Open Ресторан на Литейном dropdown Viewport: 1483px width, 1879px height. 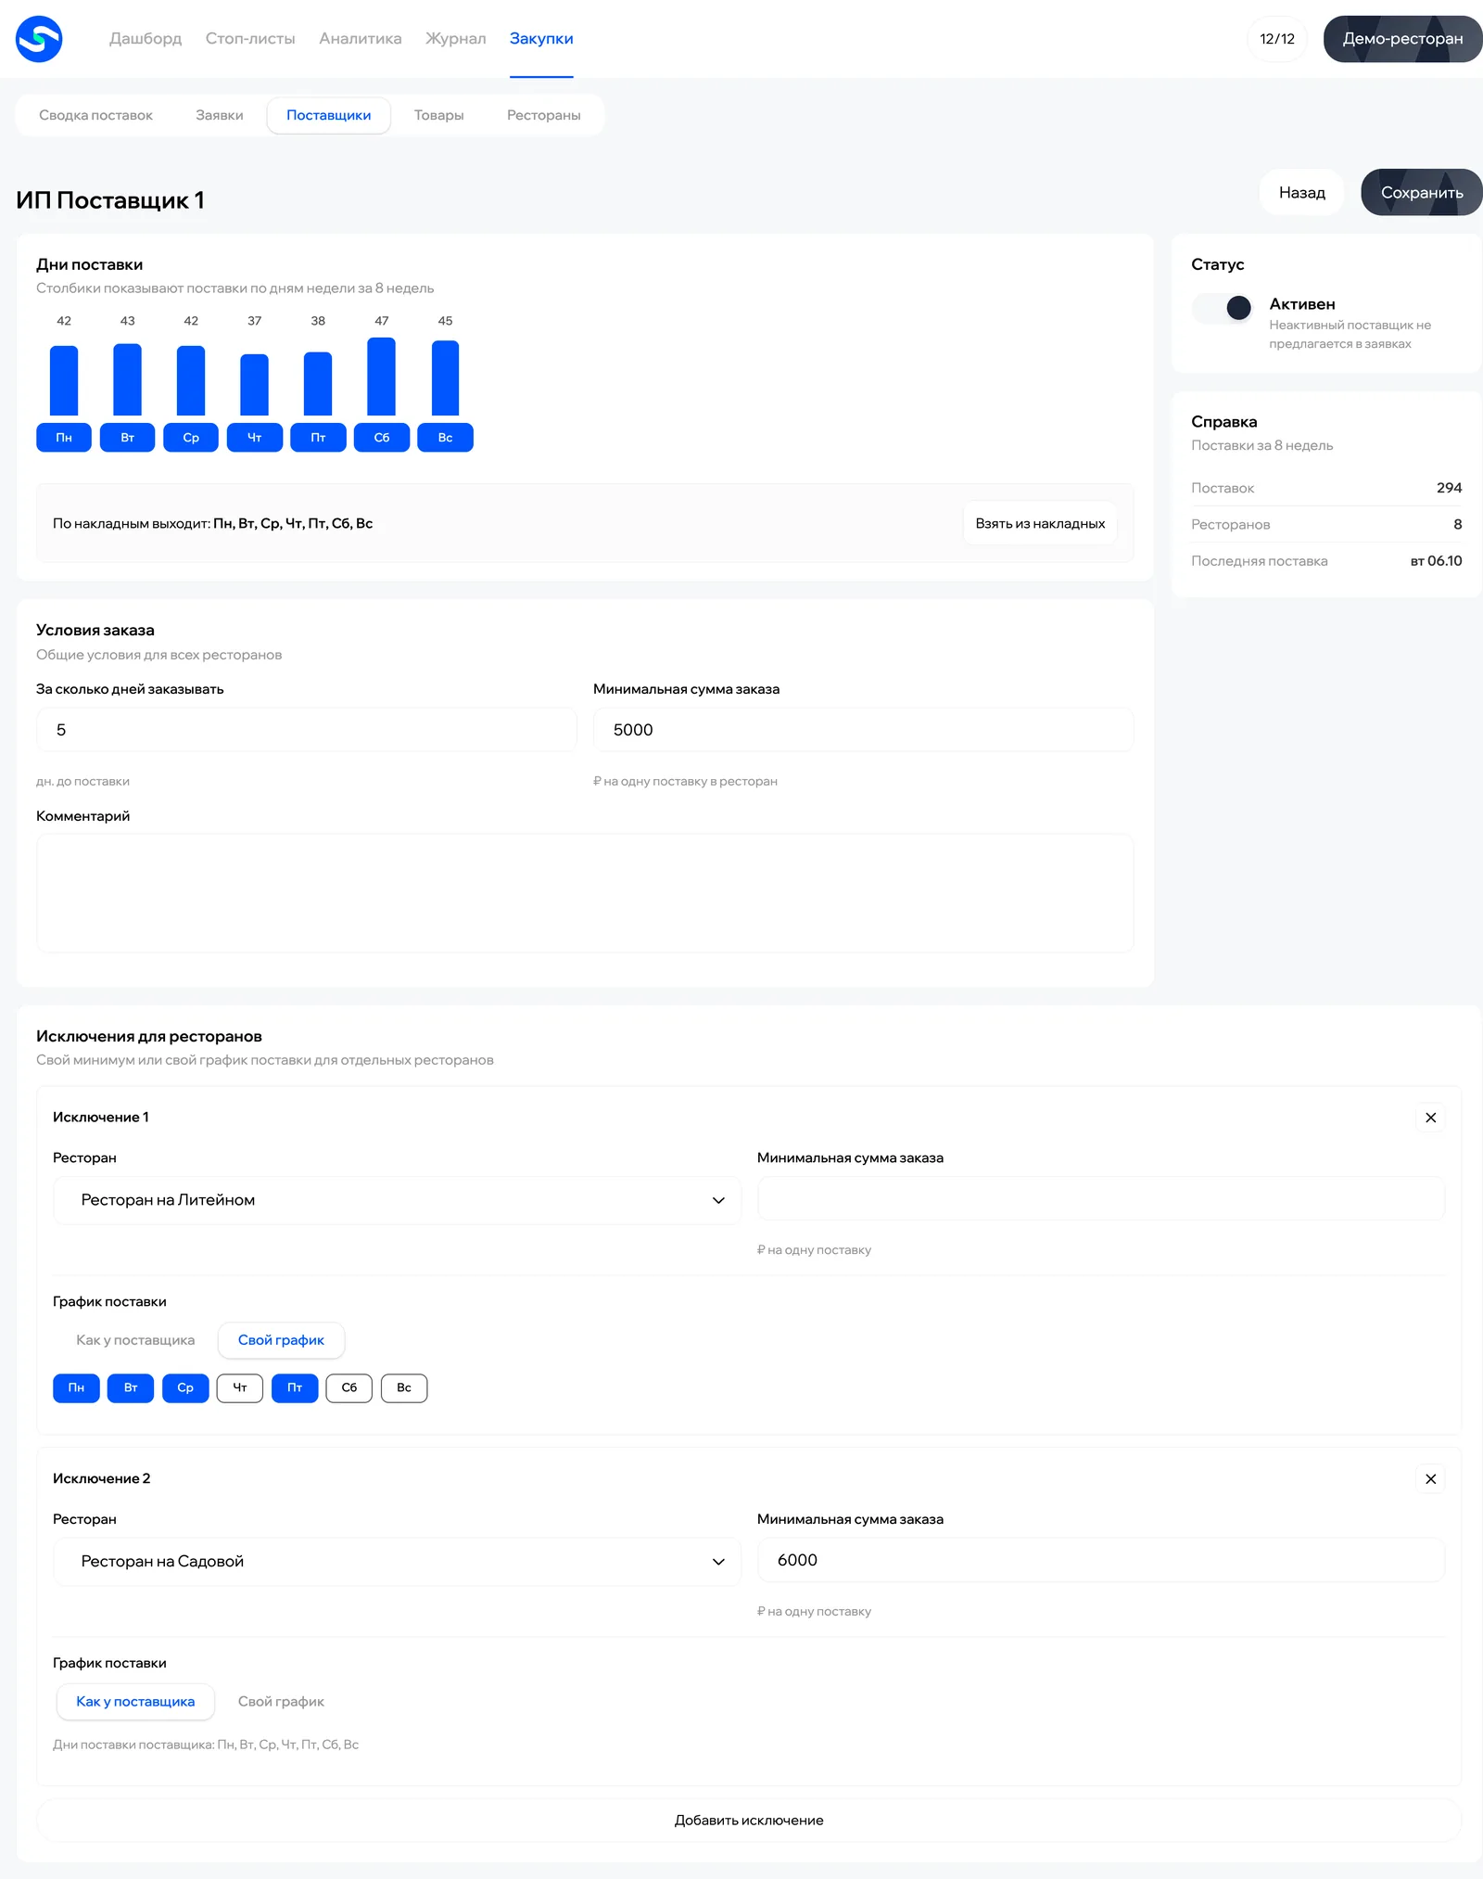398,1200
